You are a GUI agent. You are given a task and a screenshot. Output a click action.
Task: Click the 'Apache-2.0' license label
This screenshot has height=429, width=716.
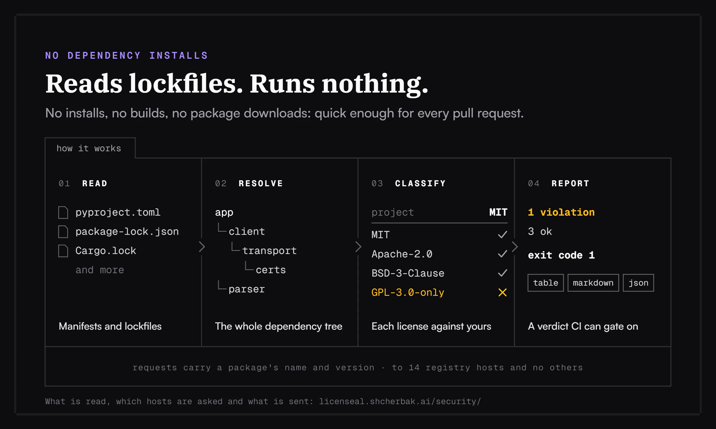pyautogui.click(x=402, y=254)
